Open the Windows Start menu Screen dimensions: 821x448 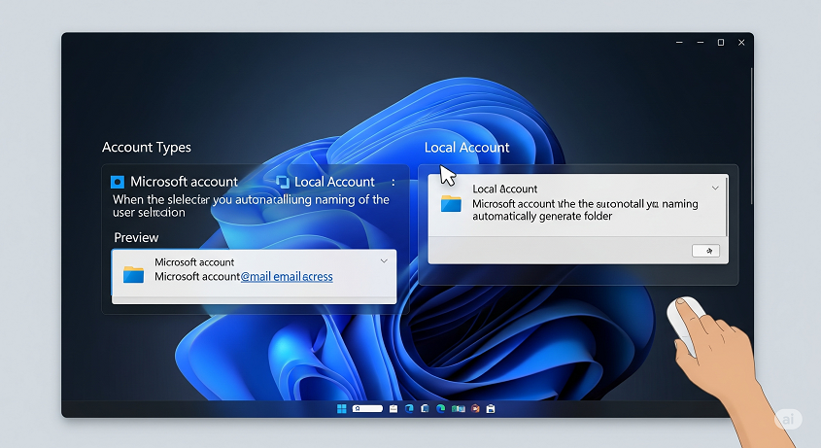click(x=341, y=409)
